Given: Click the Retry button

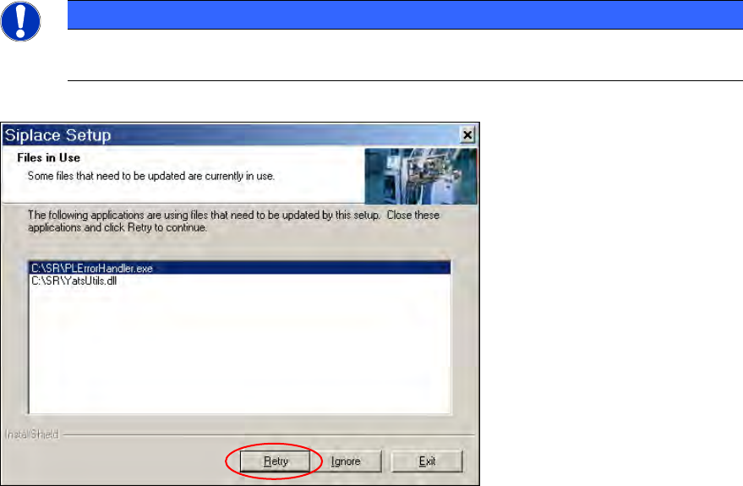Looking at the screenshot, I should click(x=276, y=461).
